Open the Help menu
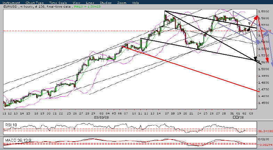This screenshot has height=150, width=273. pos(135,3)
